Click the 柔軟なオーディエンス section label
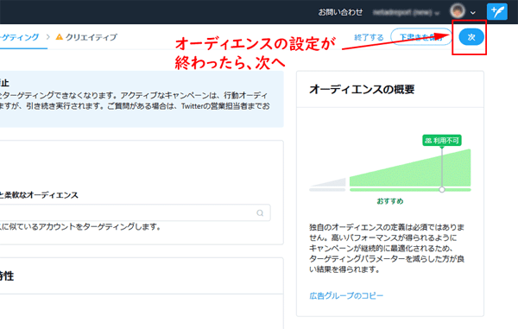The image size is (518, 329). (x=41, y=195)
